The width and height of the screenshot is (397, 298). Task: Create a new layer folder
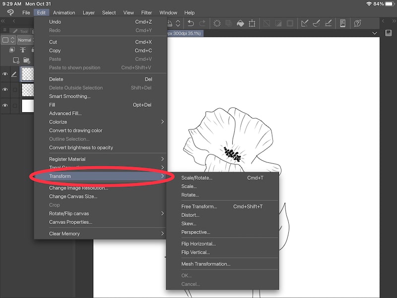(27, 60)
